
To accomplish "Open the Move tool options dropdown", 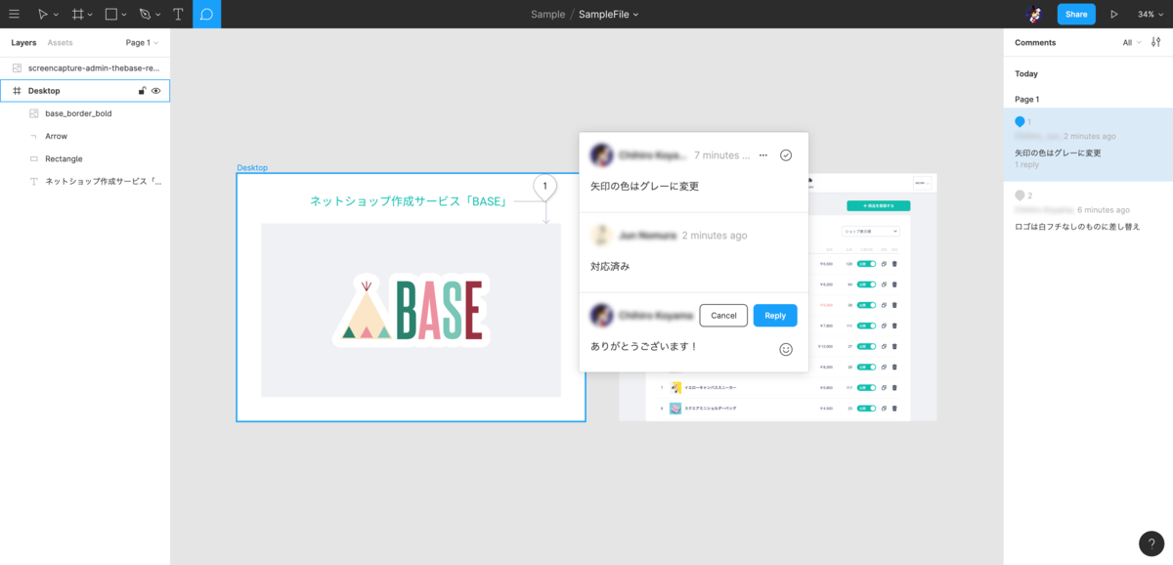I will point(56,15).
